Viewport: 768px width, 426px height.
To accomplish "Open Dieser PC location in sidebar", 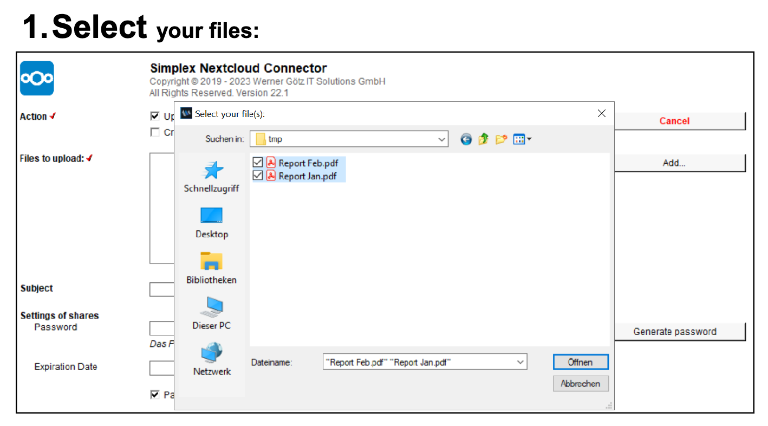I will tap(211, 314).
